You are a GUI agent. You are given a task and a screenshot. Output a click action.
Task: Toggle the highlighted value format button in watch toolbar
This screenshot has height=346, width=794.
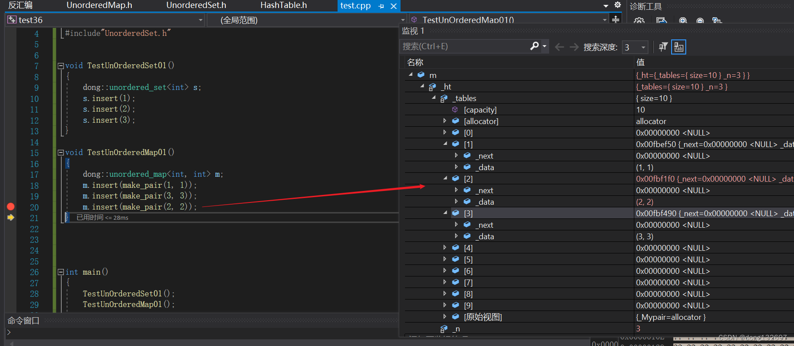click(x=679, y=47)
